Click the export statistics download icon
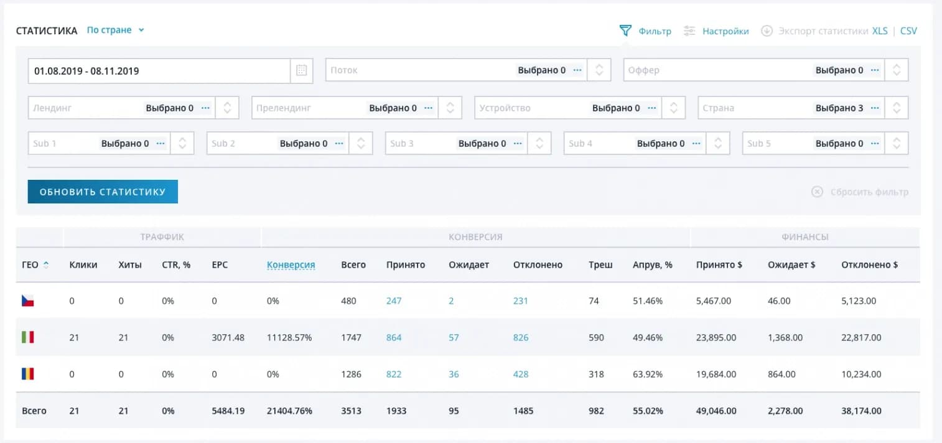The width and height of the screenshot is (942, 443). point(767,30)
